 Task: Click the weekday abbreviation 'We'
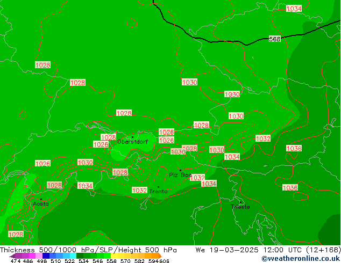pos(200,250)
